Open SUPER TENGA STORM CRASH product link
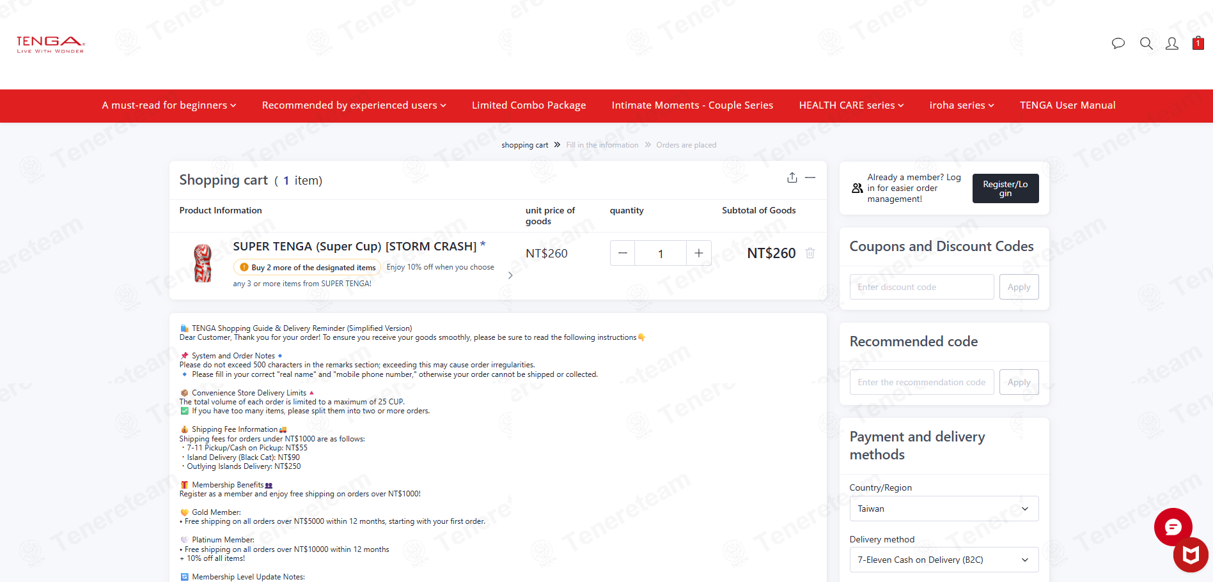The image size is (1213, 582). coord(355,247)
